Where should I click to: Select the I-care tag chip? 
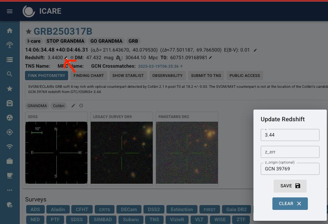click(x=34, y=41)
